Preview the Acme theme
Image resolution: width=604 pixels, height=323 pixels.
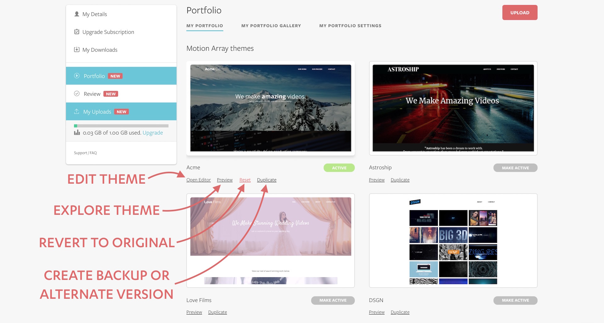pyautogui.click(x=225, y=180)
